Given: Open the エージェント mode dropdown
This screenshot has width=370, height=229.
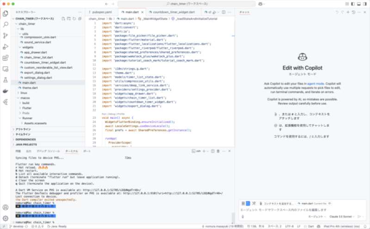Looking at the screenshot, I should coord(317,216).
